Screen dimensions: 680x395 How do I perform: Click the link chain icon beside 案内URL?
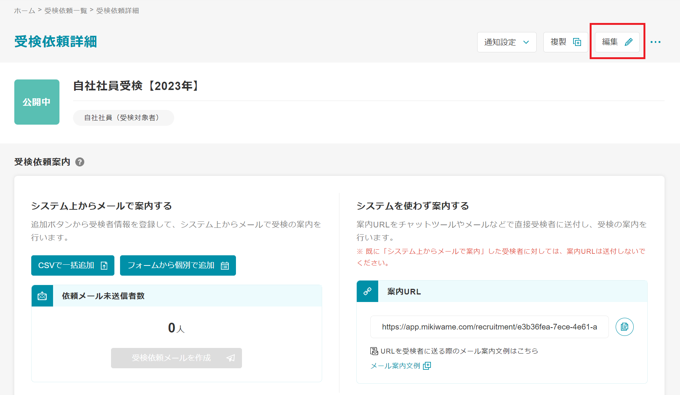tap(367, 291)
